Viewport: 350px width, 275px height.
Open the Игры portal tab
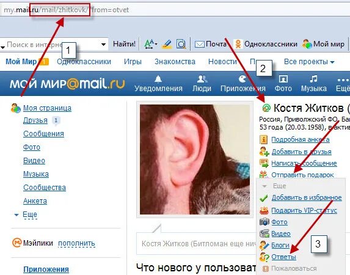point(133,62)
